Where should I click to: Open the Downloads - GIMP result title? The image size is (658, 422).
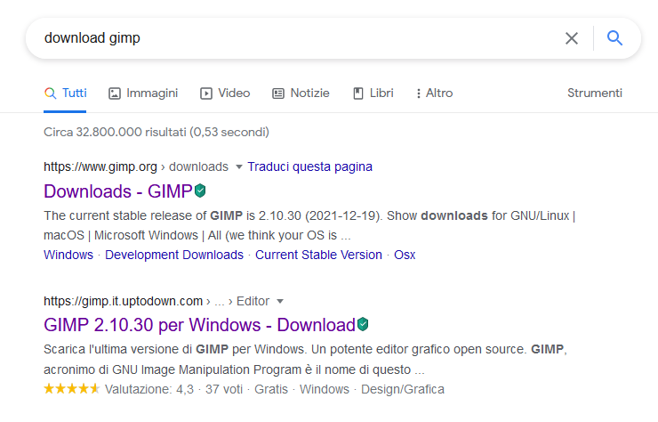pyautogui.click(x=118, y=191)
